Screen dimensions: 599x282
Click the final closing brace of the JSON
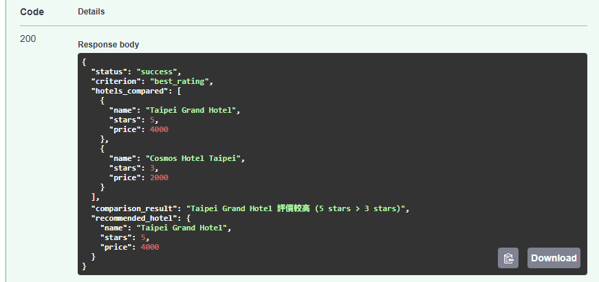pyautogui.click(x=84, y=266)
